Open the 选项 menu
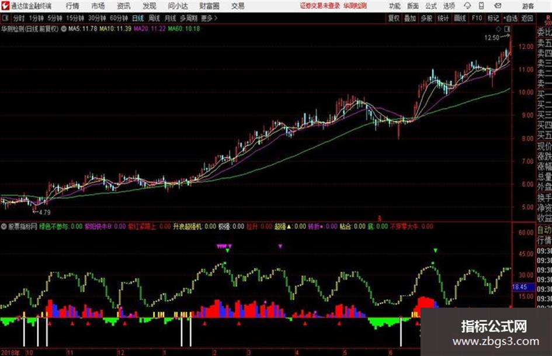This screenshot has width=552, height=356. 449,6
